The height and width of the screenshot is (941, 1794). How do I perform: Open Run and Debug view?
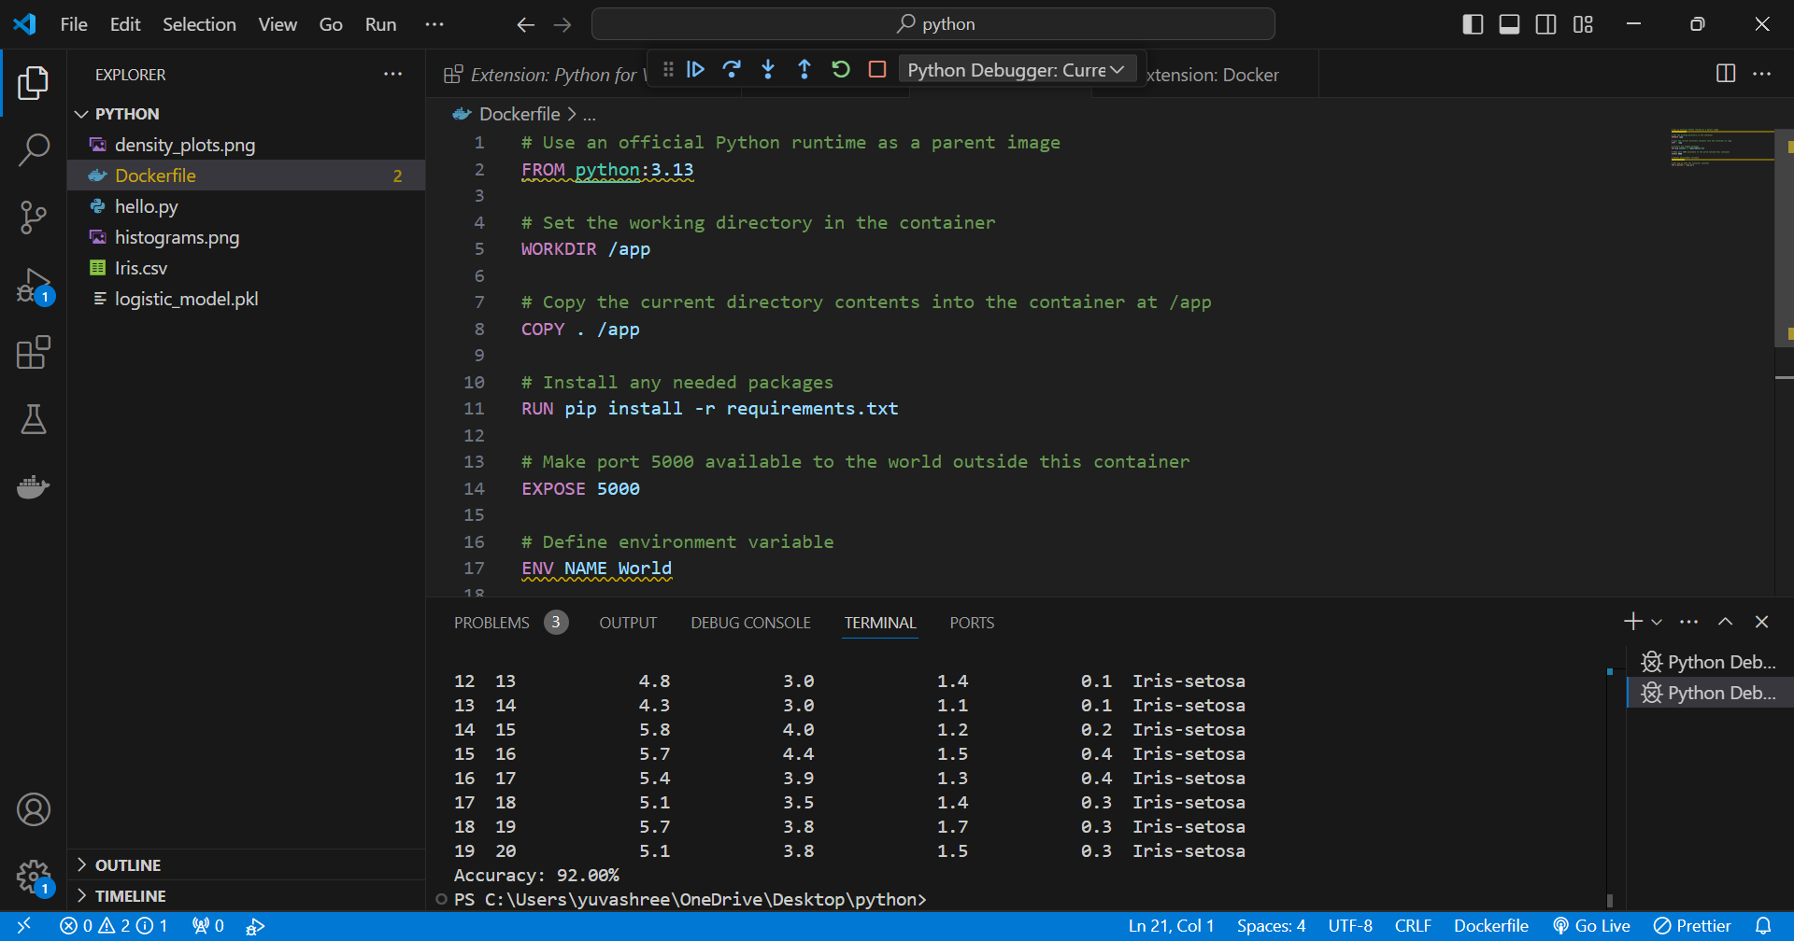34,285
